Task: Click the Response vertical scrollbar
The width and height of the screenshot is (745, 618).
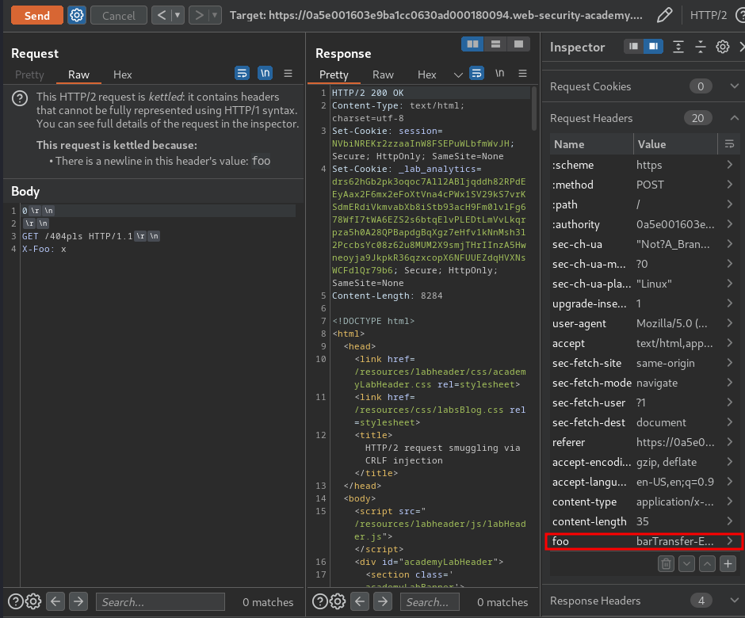Action: (534, 109)
